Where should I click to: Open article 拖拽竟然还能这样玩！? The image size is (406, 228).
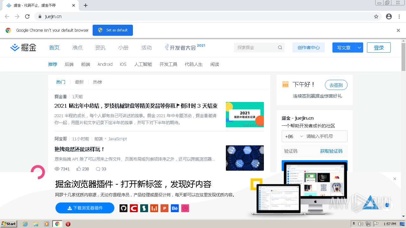coord(80,149)
